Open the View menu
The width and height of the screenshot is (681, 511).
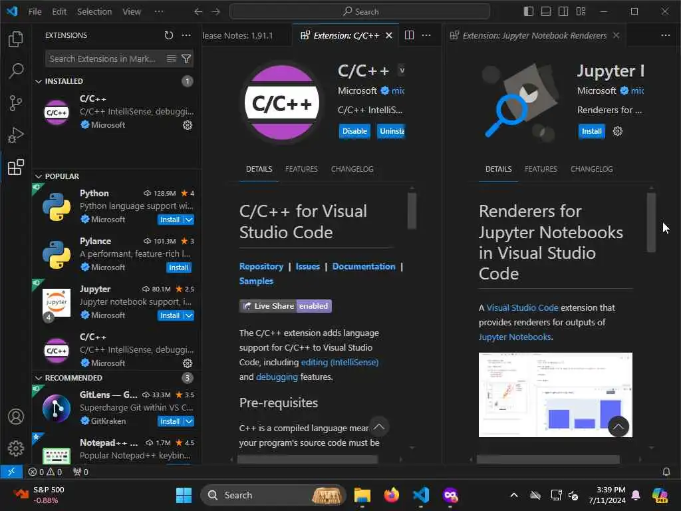132,12
